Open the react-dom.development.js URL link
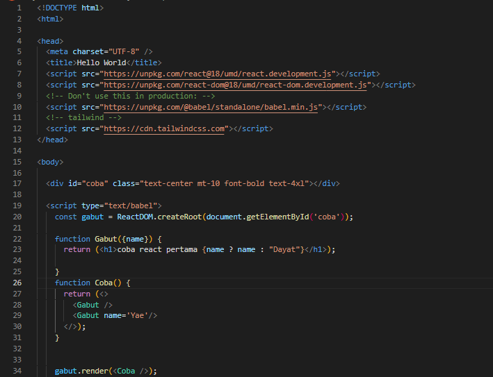Screen dimensions: 493x377 click(235, 85)
